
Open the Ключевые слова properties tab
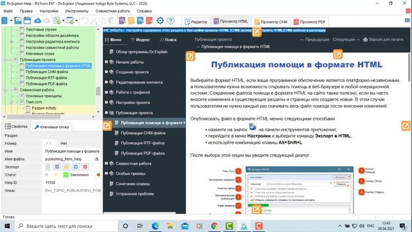[51, 127]
